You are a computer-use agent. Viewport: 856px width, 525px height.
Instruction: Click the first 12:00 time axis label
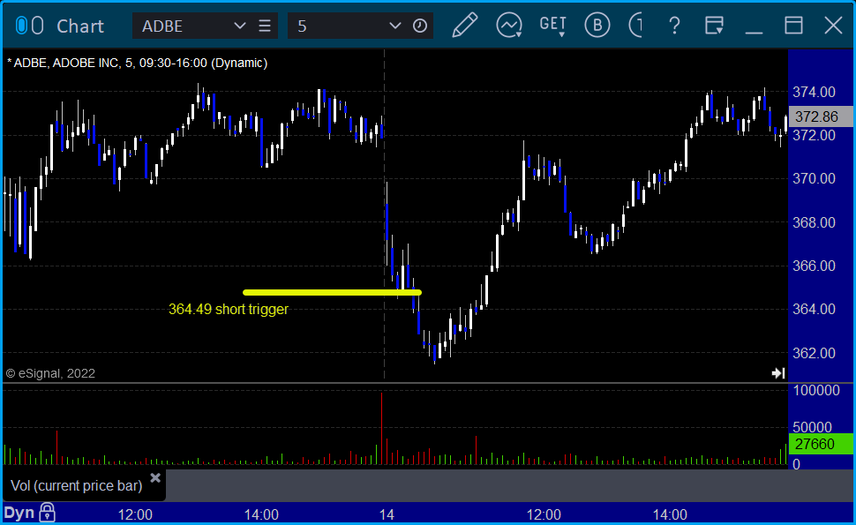pos(135,514)
